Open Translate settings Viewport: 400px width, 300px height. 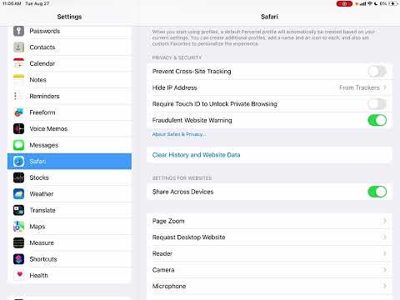tap(69, 210)
